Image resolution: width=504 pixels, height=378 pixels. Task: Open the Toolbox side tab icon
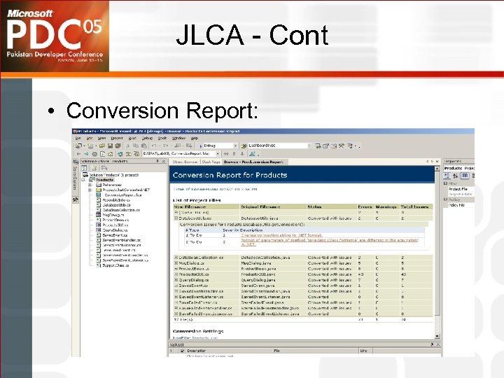point(75,199)
